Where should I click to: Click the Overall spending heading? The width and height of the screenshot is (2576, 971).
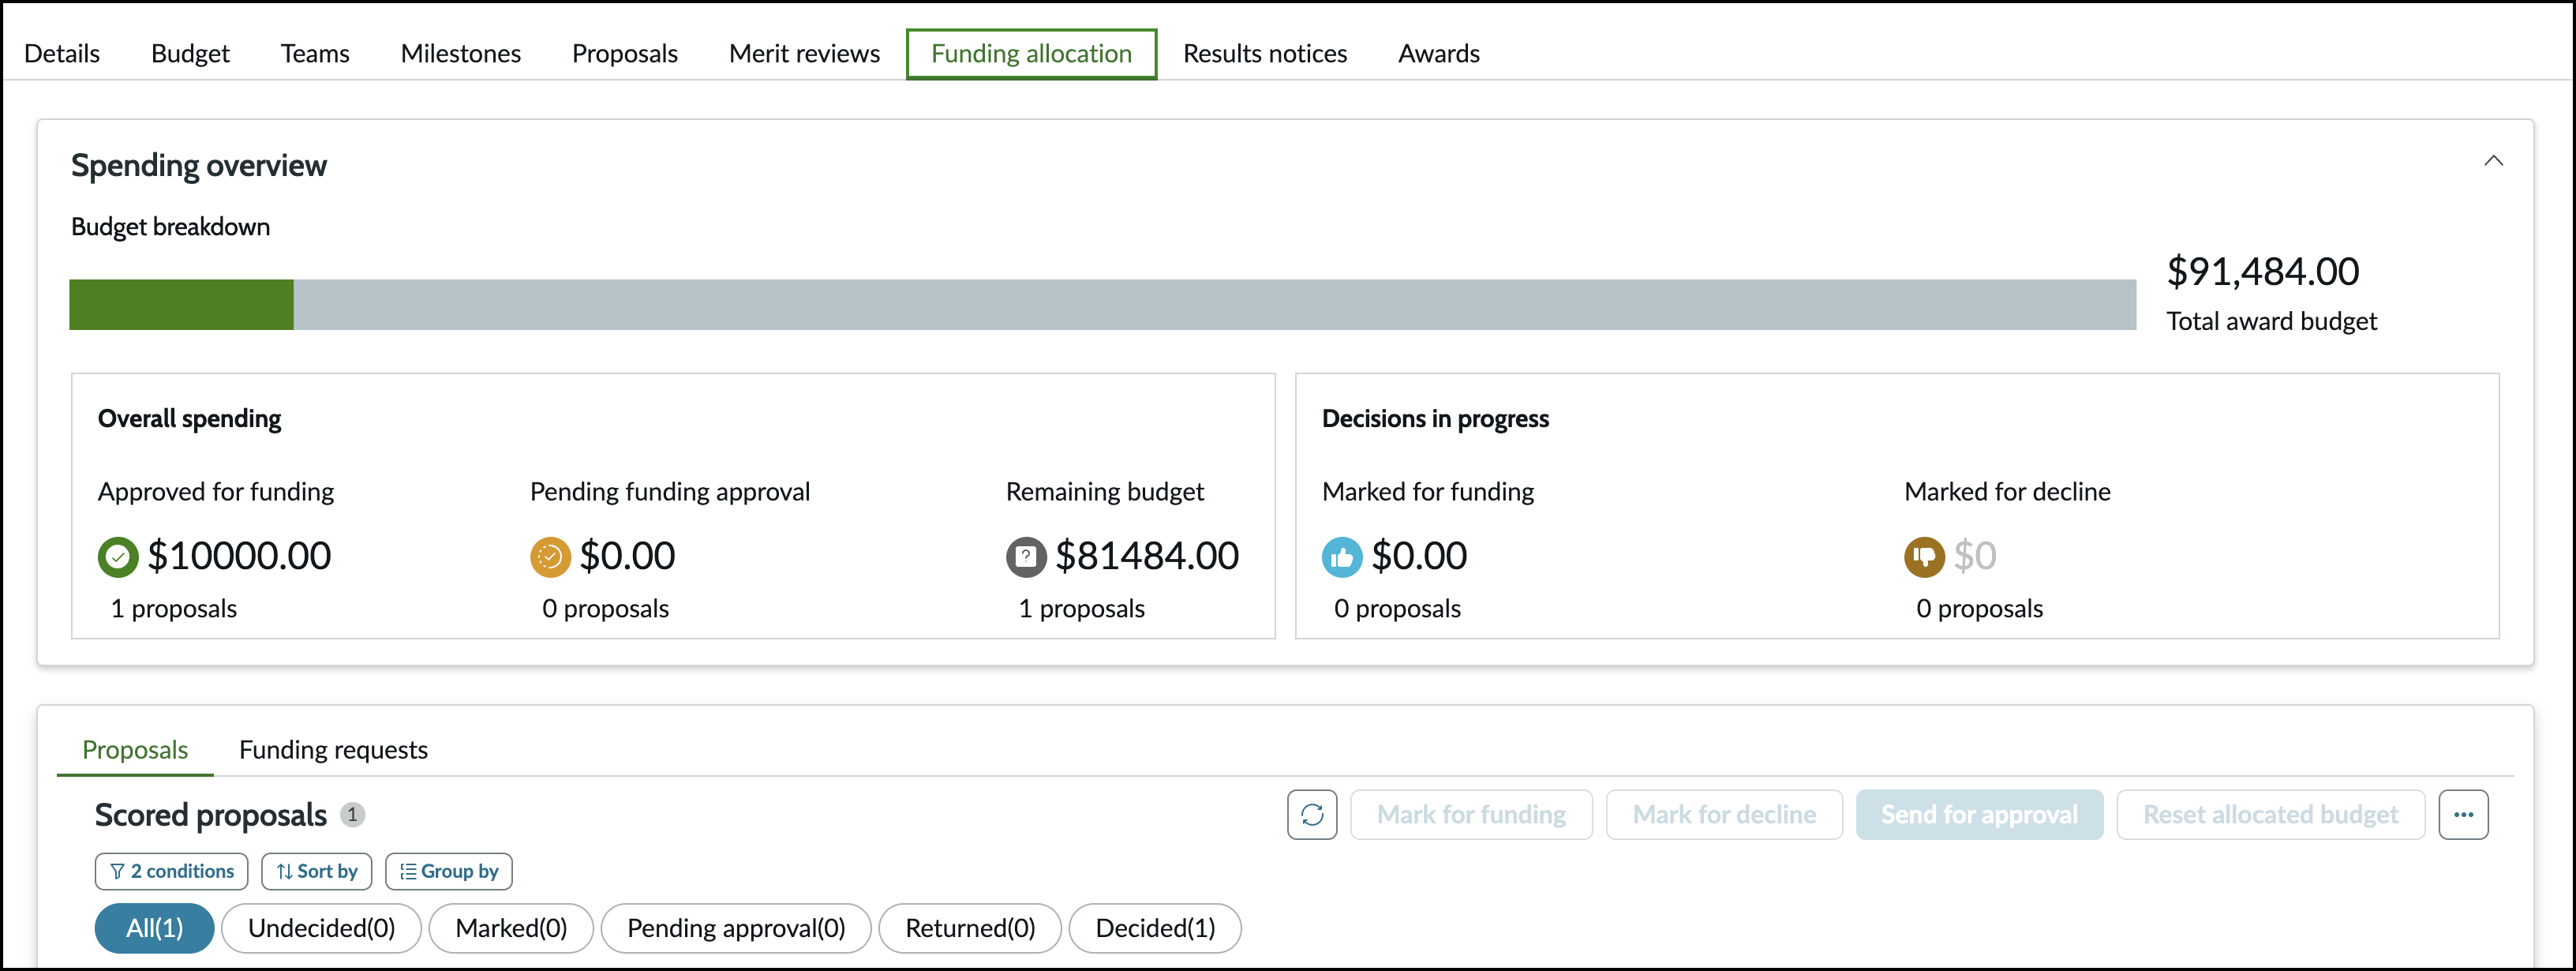(x=189, y=419)
